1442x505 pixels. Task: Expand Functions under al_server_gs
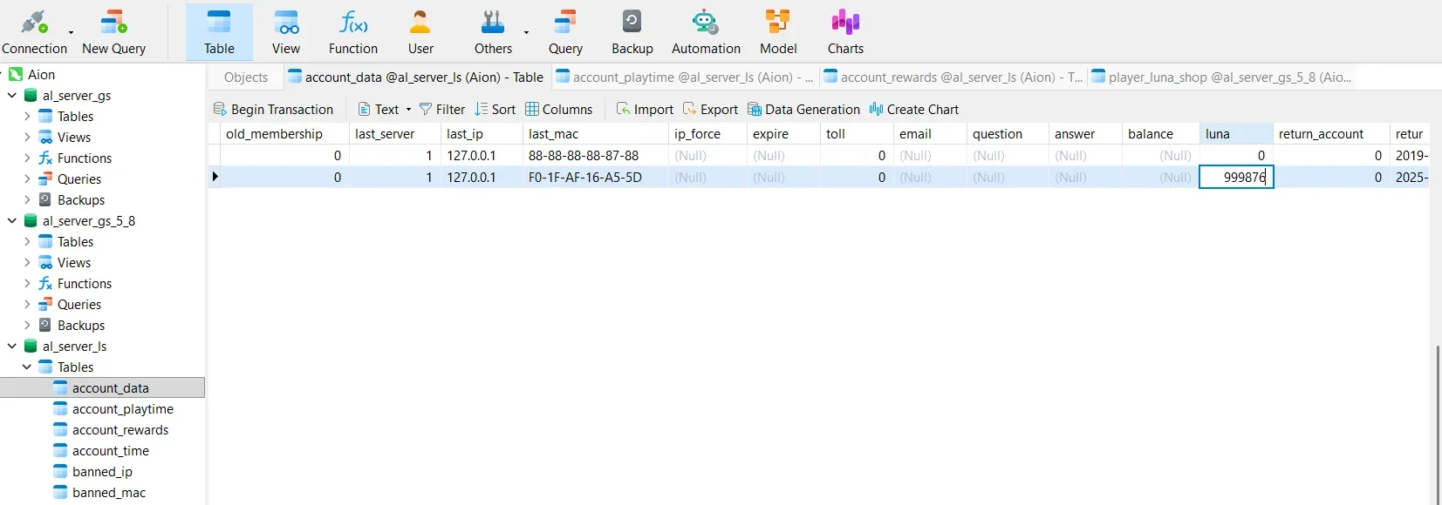27,158
